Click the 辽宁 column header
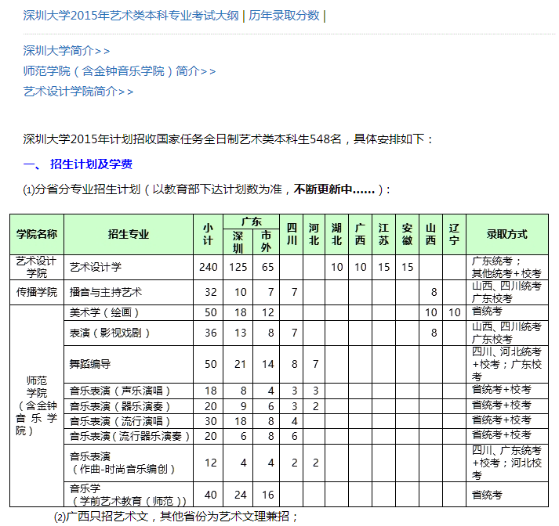Image resolution: width=559 pixels, height=526 pixels. 454,234
